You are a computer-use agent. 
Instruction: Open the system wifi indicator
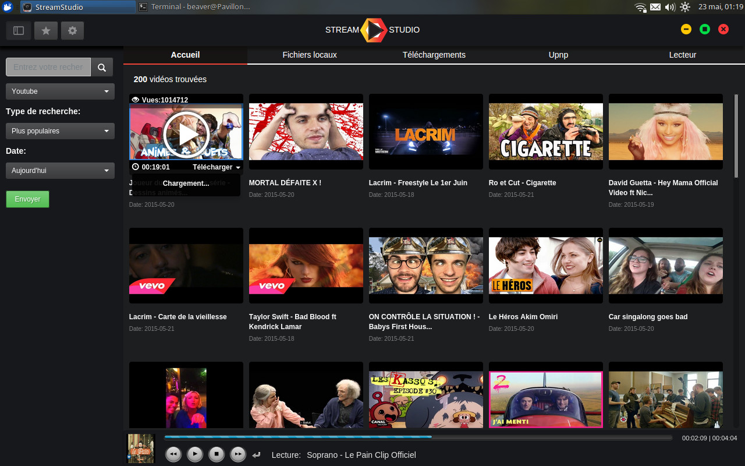coord(641,7)
